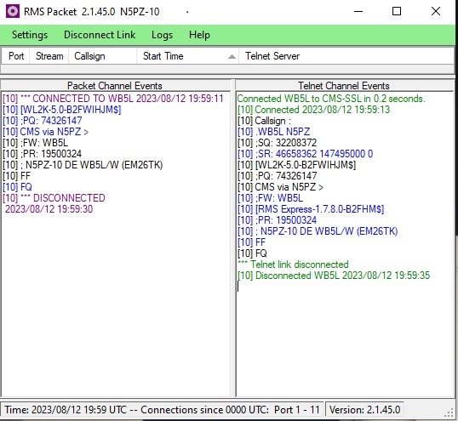The width and height of the screenshot is (458, 421).
Task: Click the packet line ';FW: WB5L'
Action: point(36,143)
